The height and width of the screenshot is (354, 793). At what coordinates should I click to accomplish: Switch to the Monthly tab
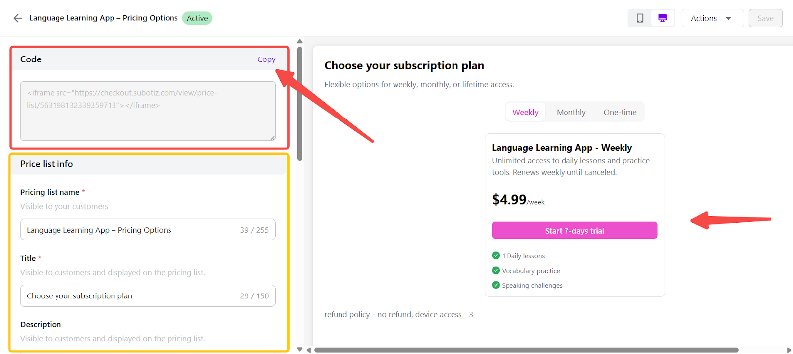(x=571, y=112)
